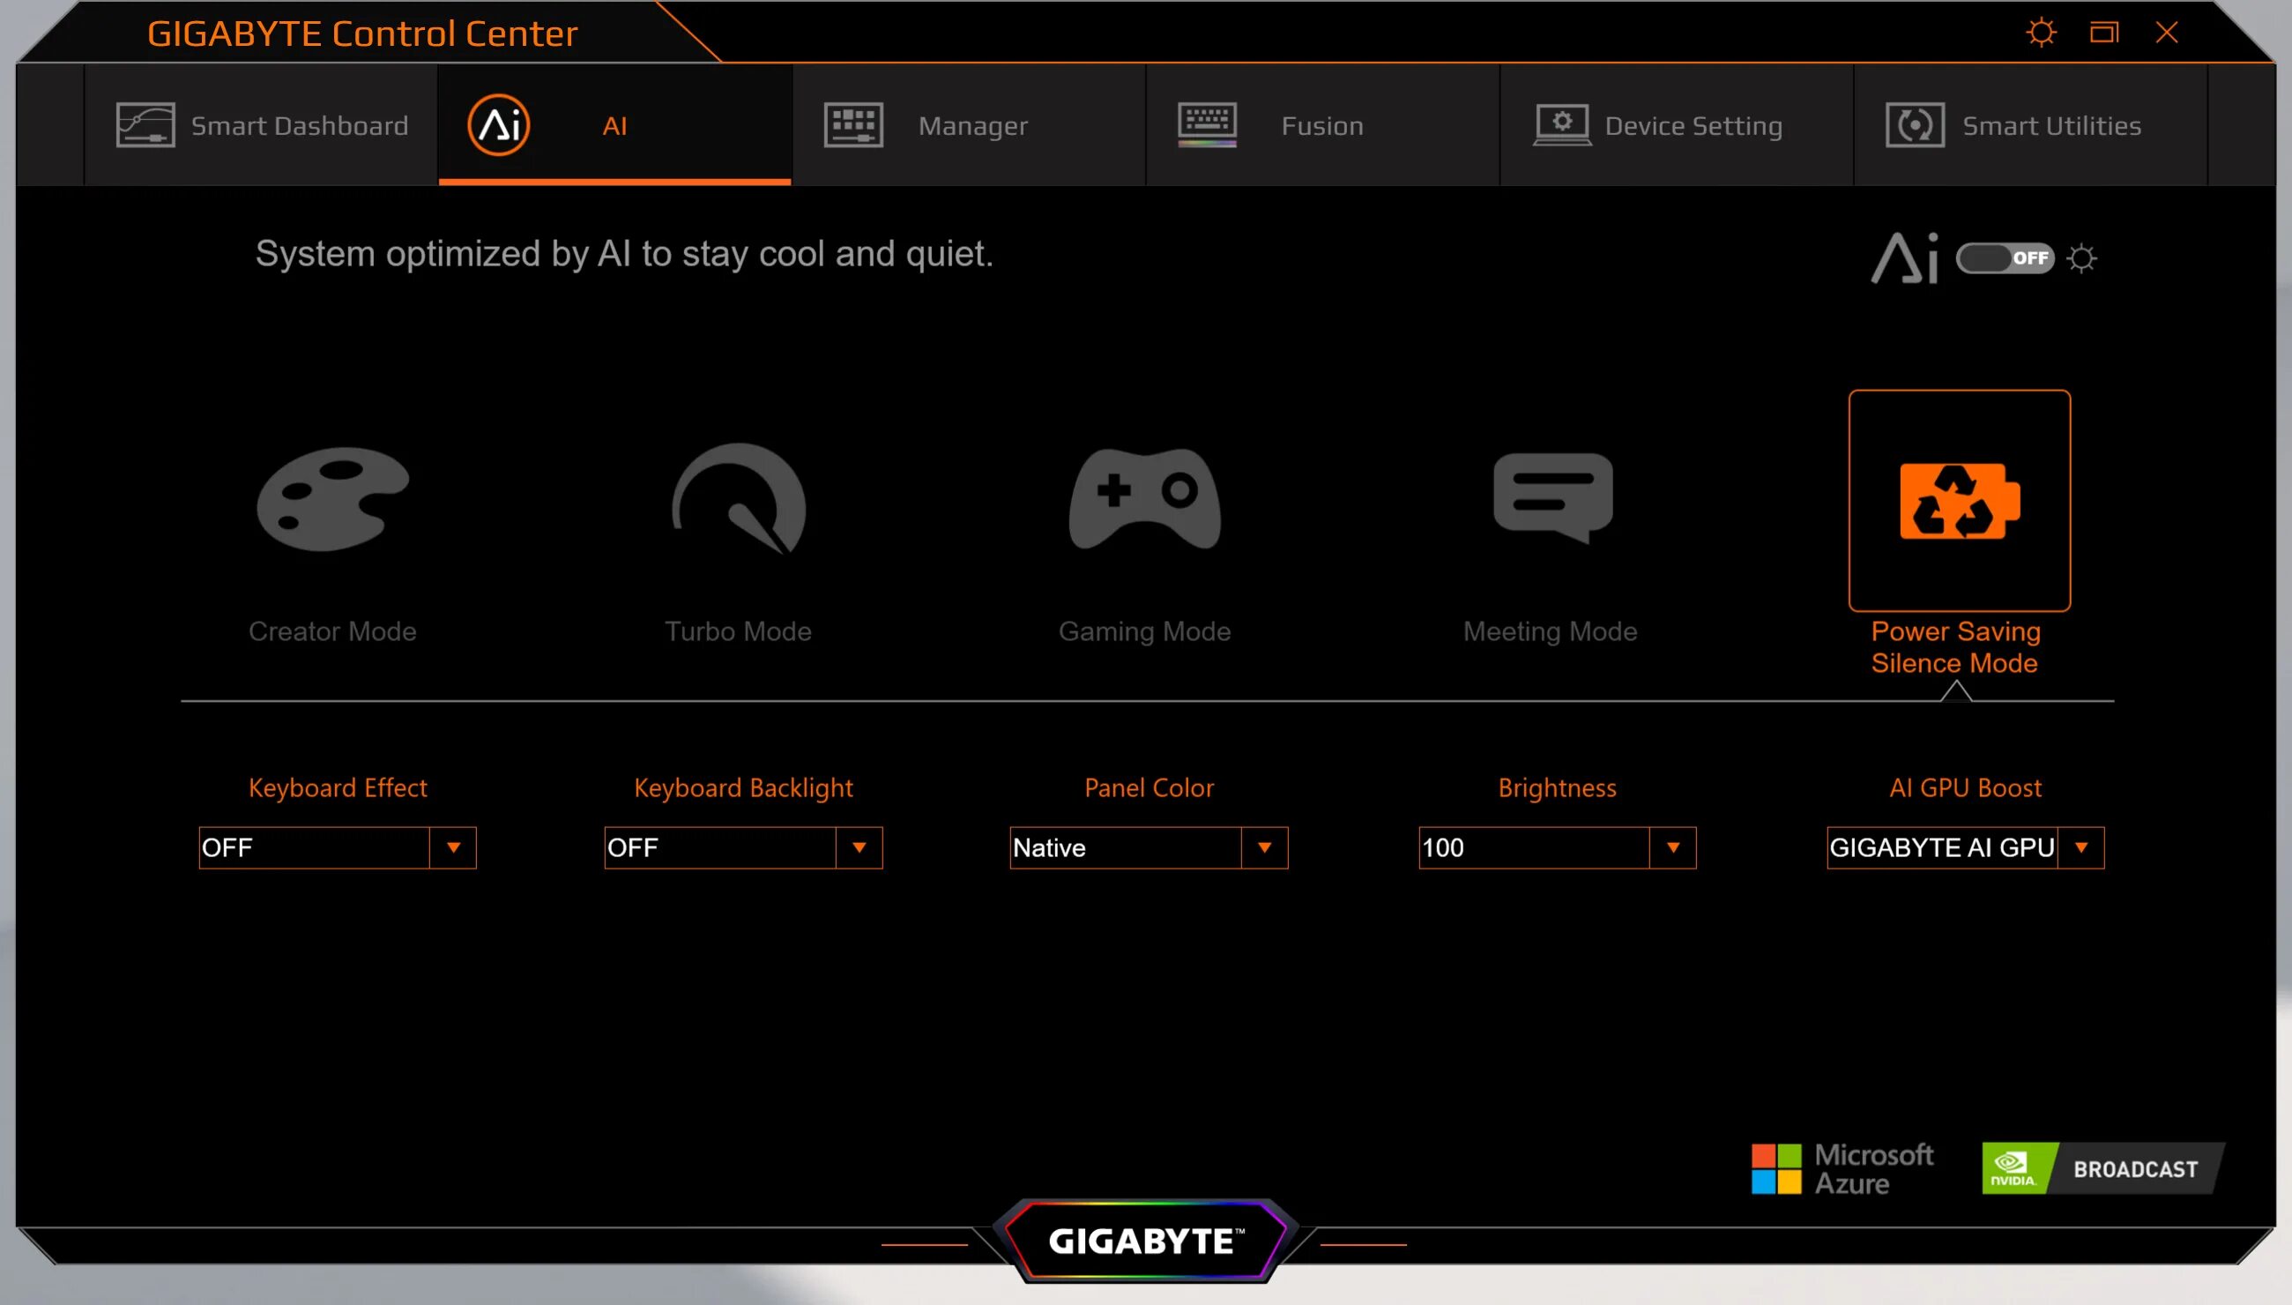Open AI settings gear beside toggle
Viewport: 2292px width, 1305px height.
point(2081,259)
